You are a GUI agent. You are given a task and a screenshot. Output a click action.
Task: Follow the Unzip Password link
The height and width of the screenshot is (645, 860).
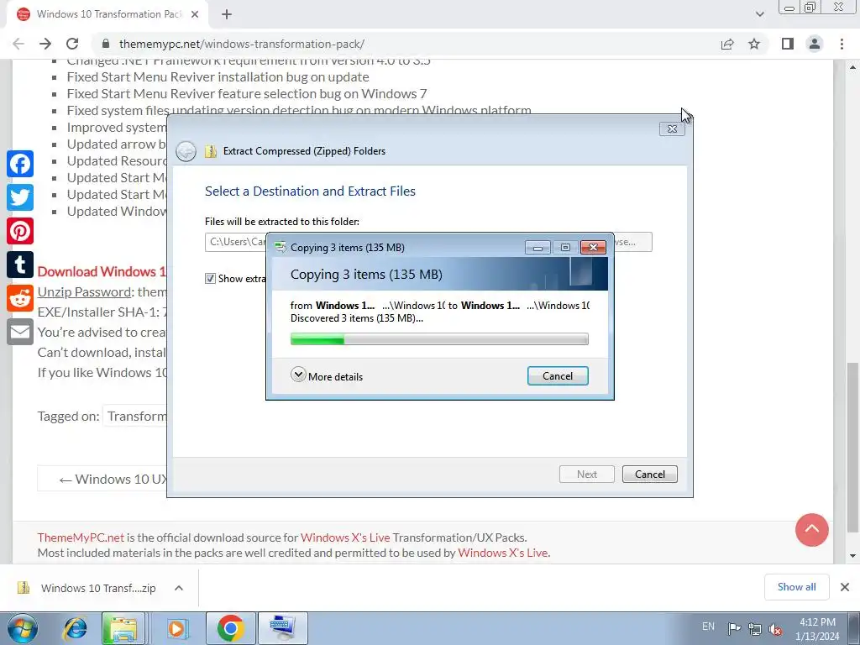(84, 291)
